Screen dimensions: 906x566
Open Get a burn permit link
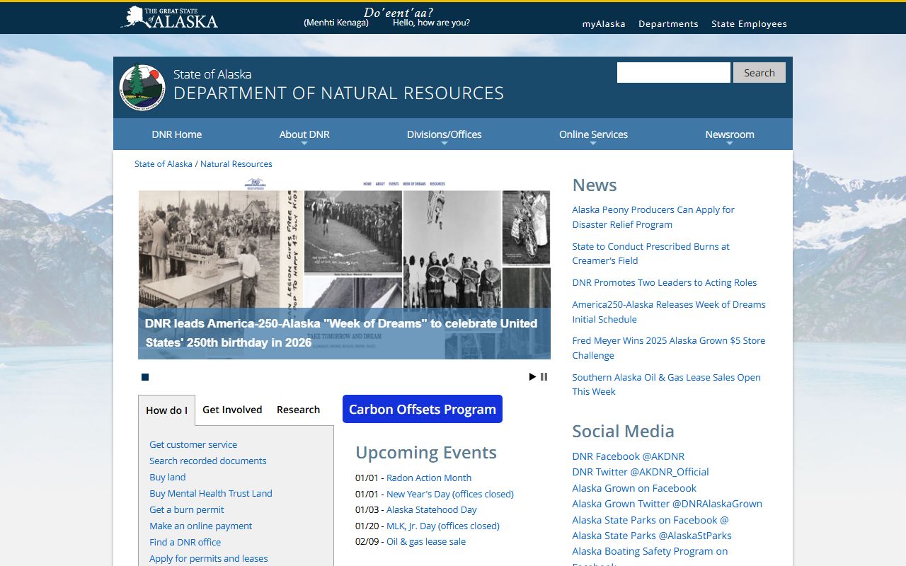point(186,509)
